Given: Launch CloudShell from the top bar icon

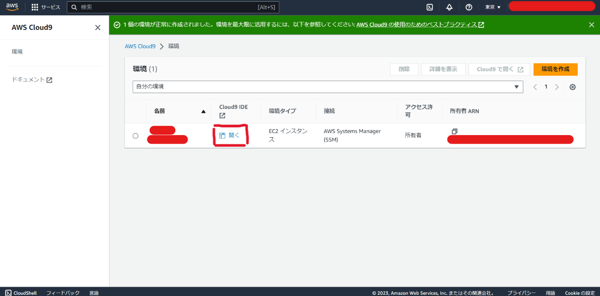Looking at the screenshot, I should click(429, 7).
